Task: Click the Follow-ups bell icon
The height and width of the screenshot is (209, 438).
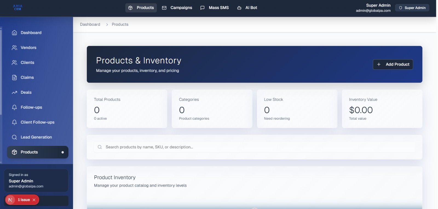Action: point(15,107)
